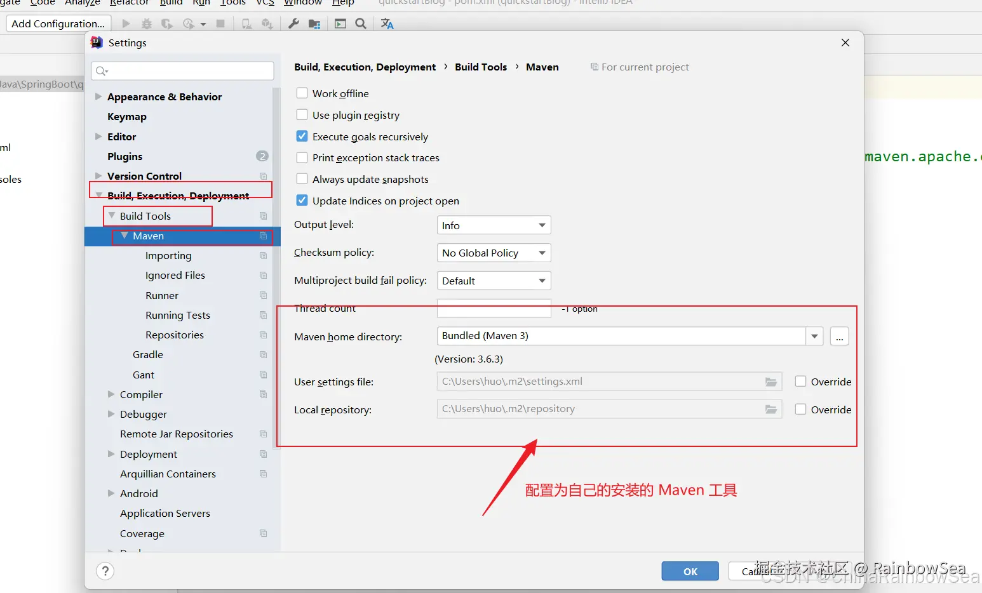Select Remote Jar Repositories in tree
The image size is (982, 593).
tap(177, 434)
